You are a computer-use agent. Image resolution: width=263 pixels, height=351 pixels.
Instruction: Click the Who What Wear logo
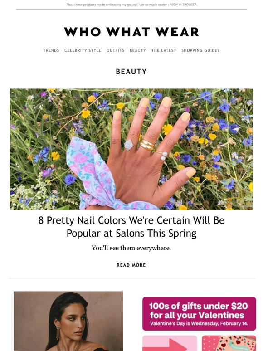[x=131, y=32]
